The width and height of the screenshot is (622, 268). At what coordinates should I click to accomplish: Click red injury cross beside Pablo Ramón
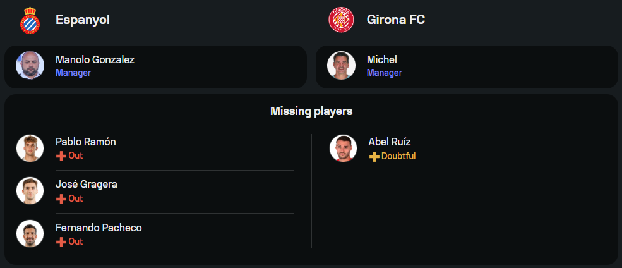point(61,156)
